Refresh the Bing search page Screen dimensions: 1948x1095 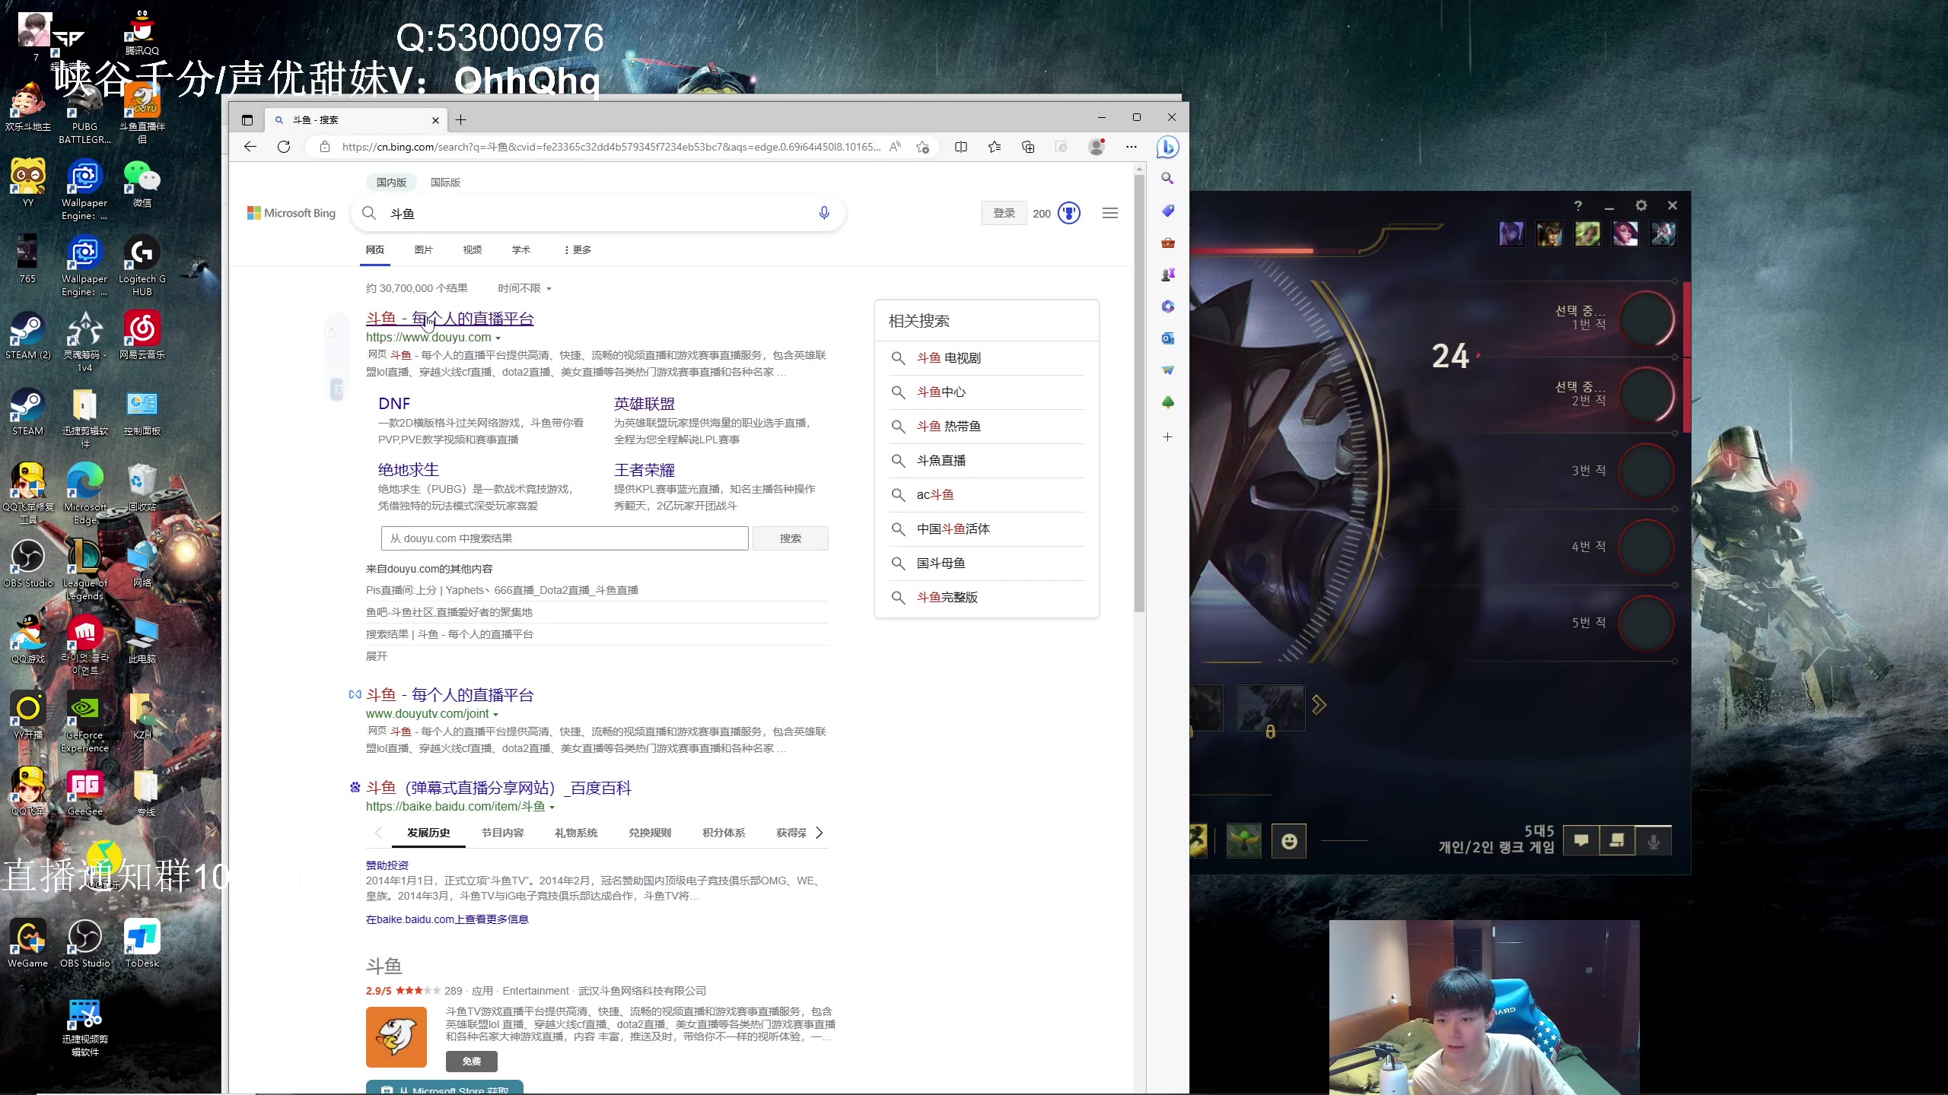coord(284,147)
